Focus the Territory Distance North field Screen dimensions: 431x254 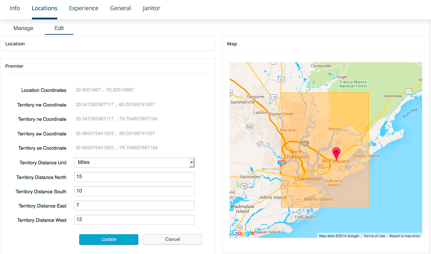click(134, 177)
